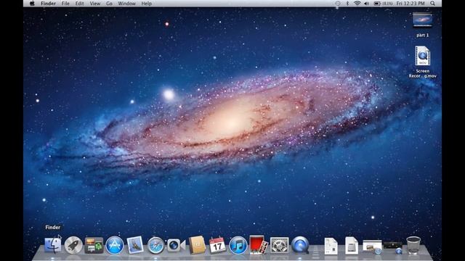Viewport: 465px width, 261px height.
Task: Open the Finder menu
Action: 49,4
